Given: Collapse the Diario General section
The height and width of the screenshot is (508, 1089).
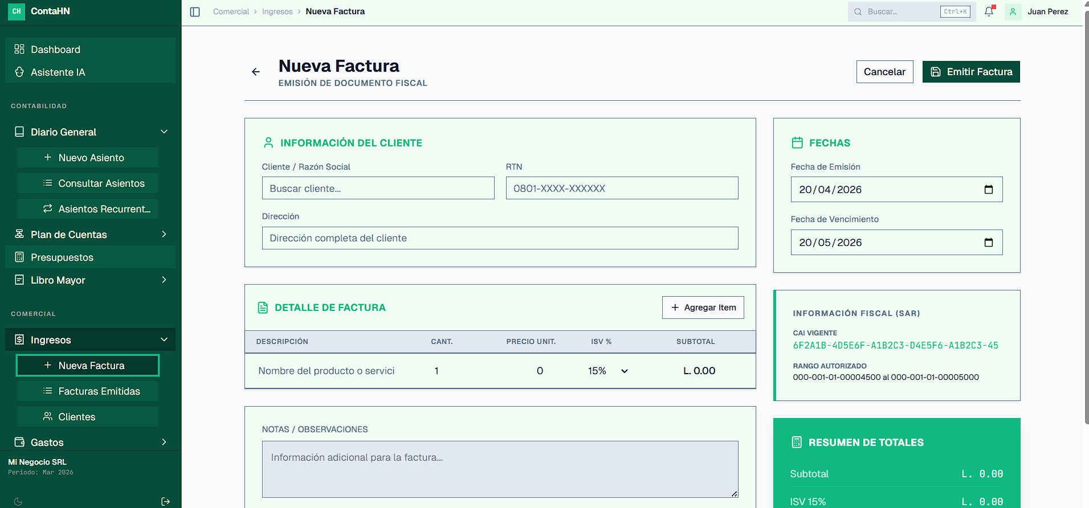Looking at the screenshot, I should coord(164,132).
